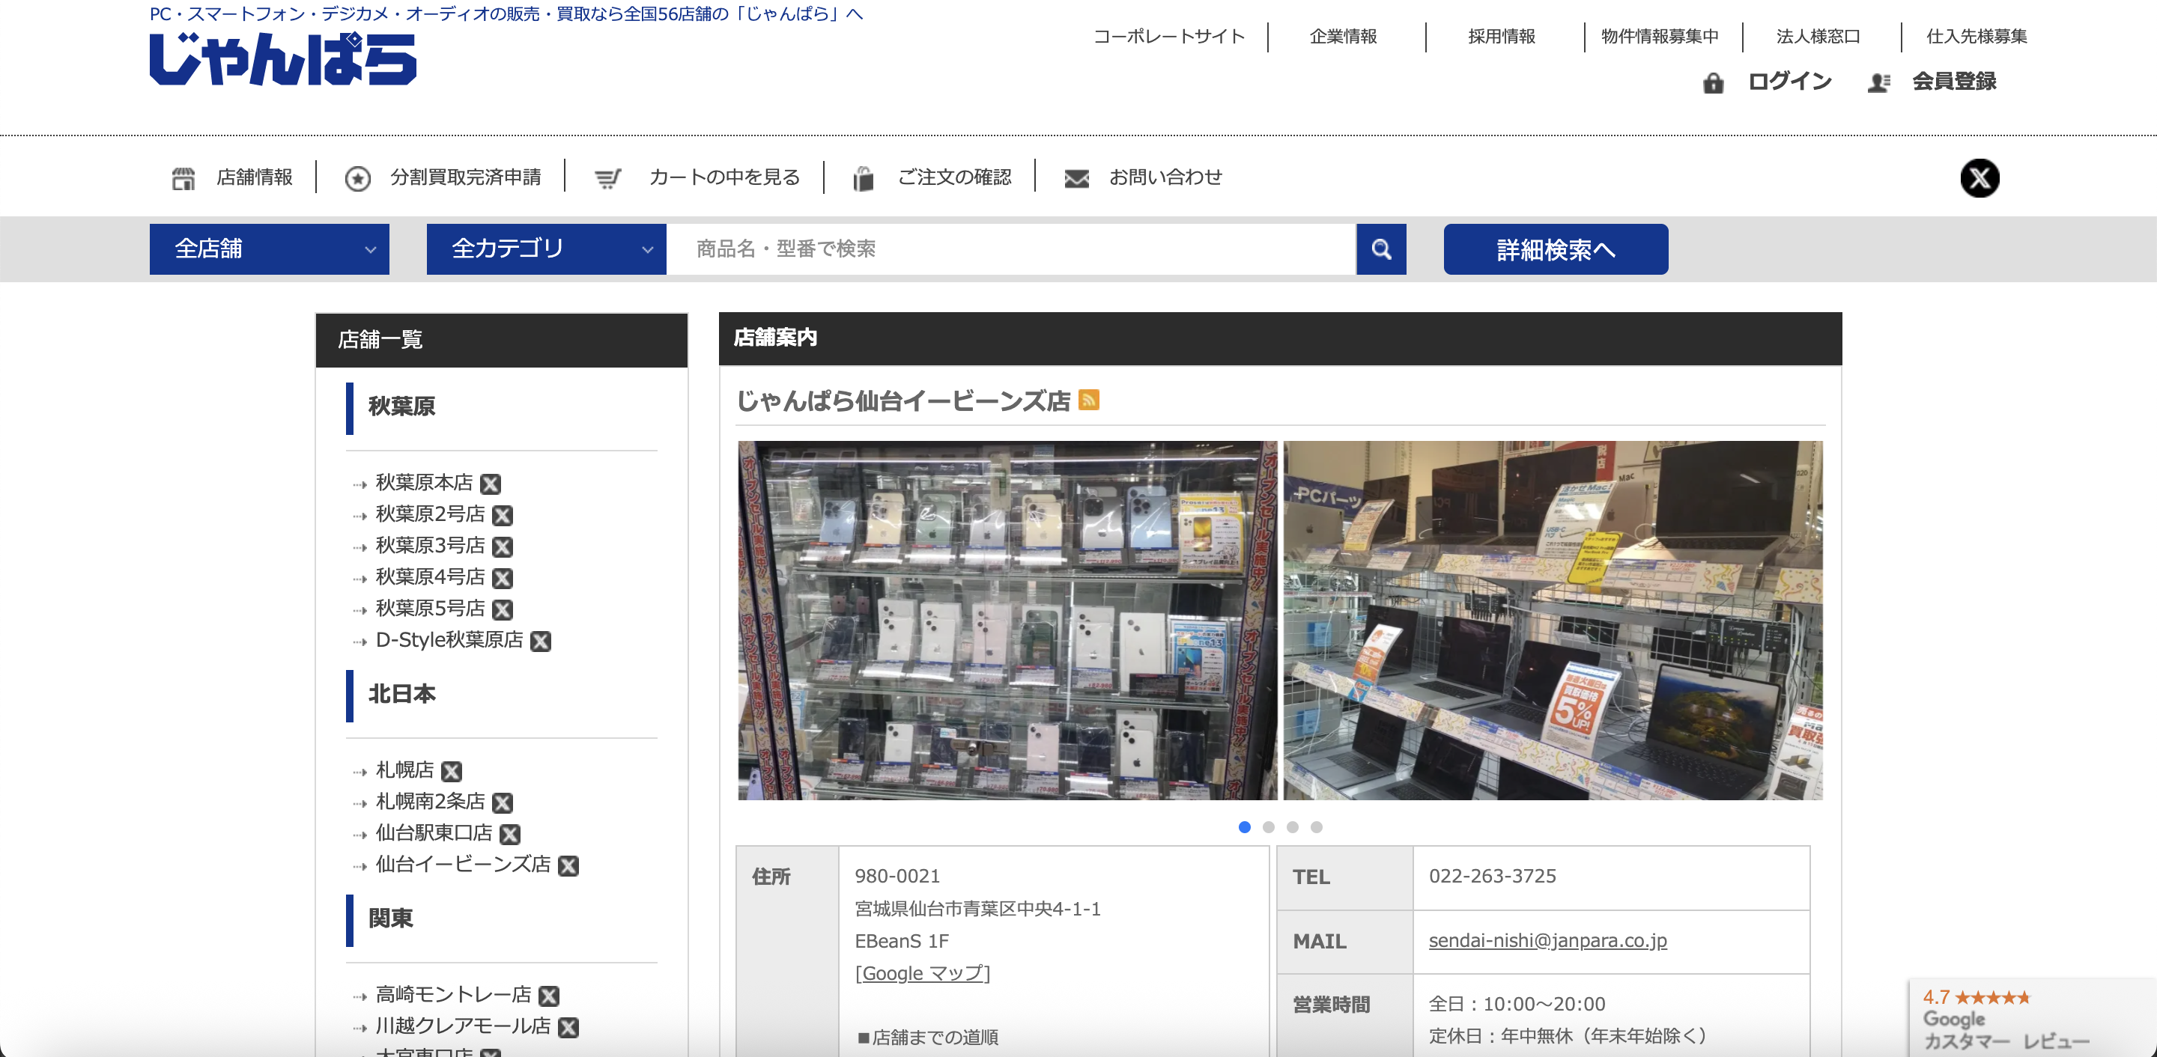Image resolution: width=2157 pixels, height=1057 pixels.
Task: Open 札幌店 in store list
Action: pos(404,769)
